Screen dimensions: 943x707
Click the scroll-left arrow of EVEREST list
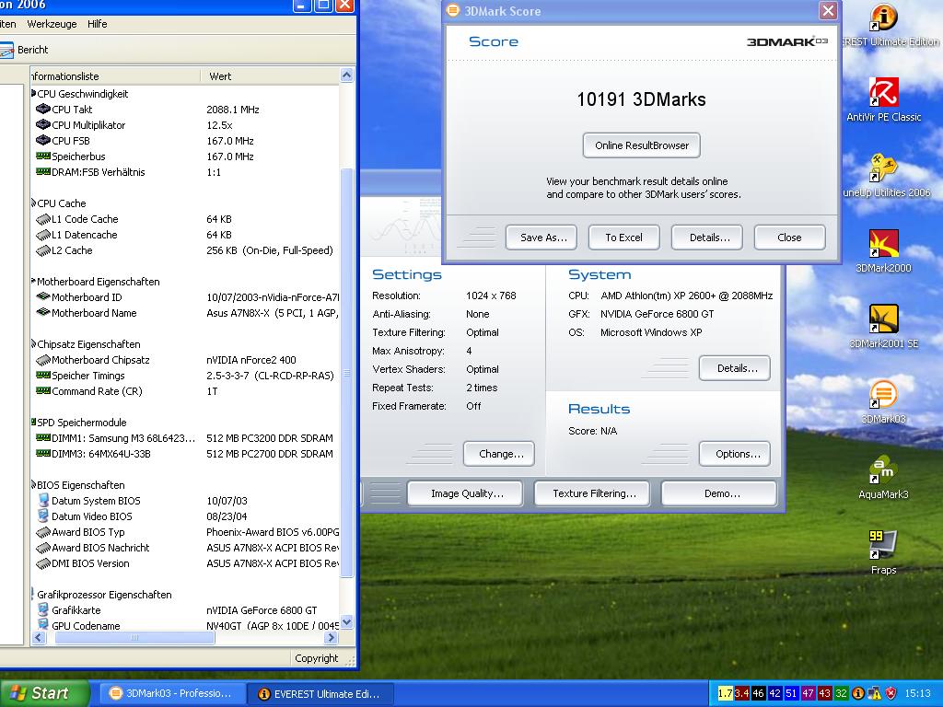tap(39, 637)
